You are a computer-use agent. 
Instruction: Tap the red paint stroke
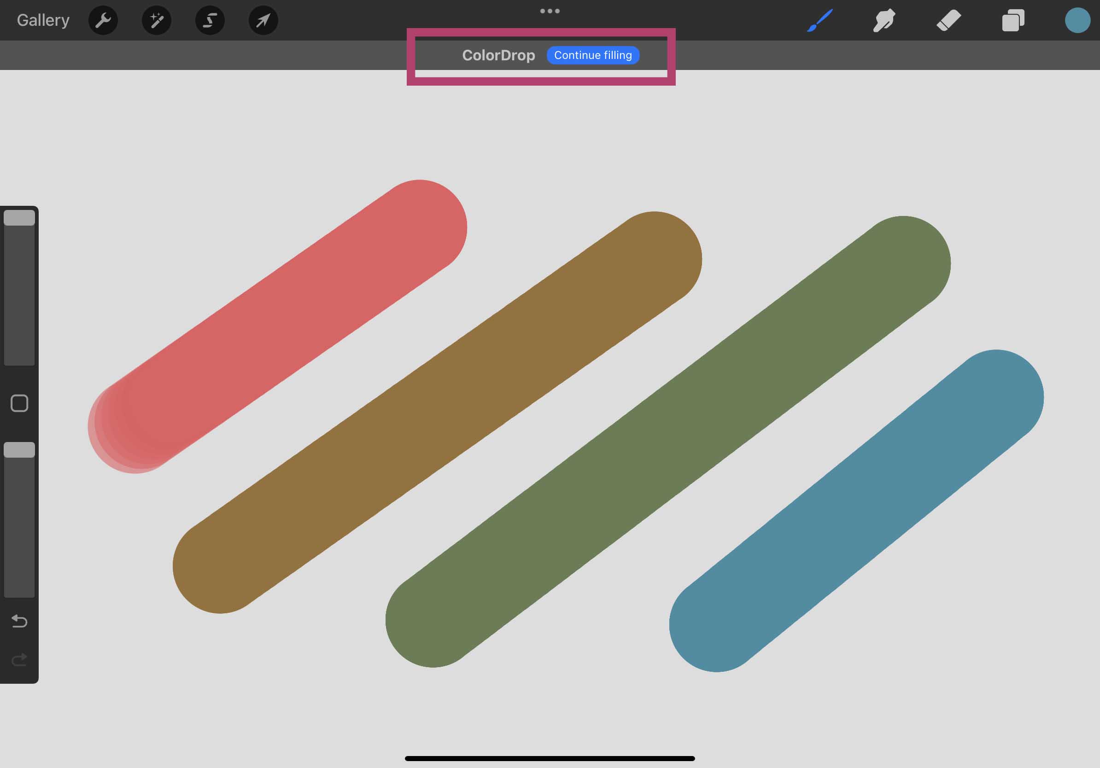pyautogui.click(x=278, y=326)
